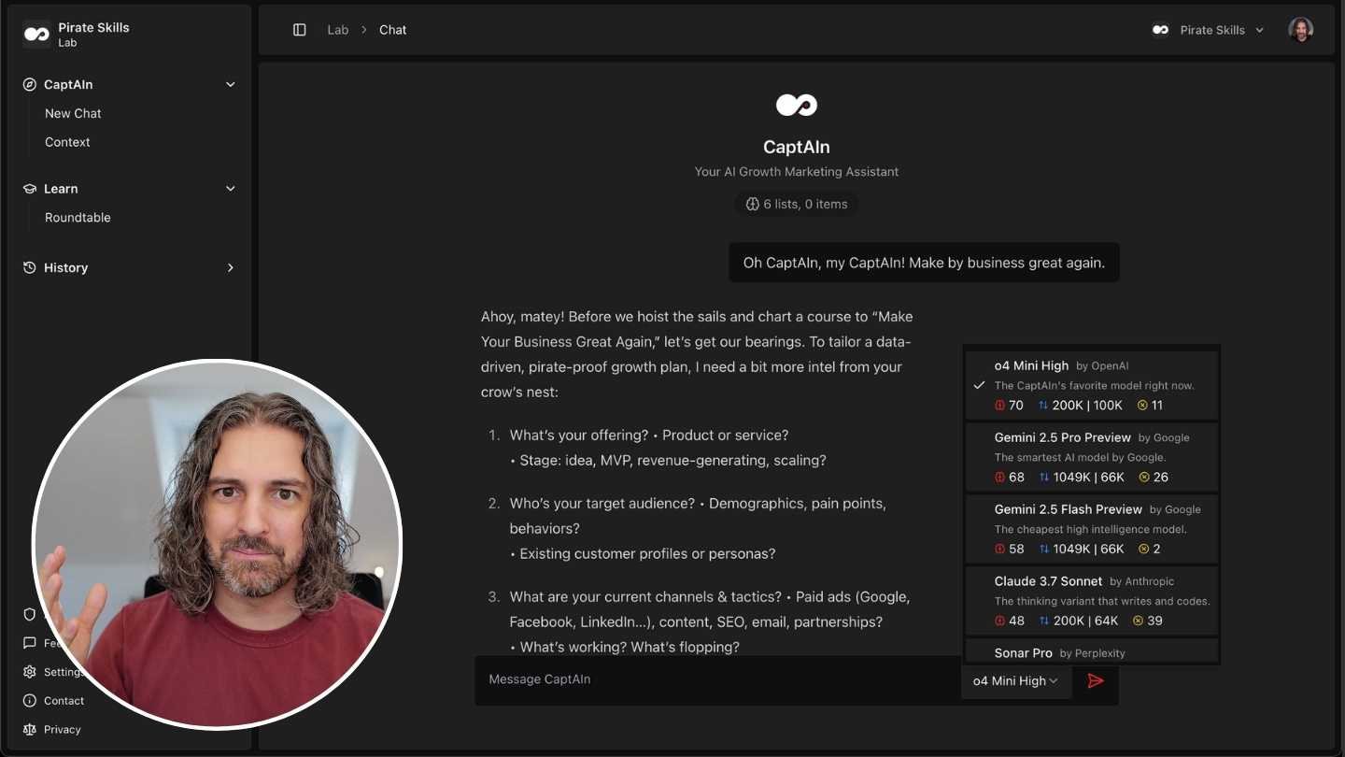Collapse the CaptAIn sidebar section
This screenshot has height=757, width=1345.
tap(231, 84)
